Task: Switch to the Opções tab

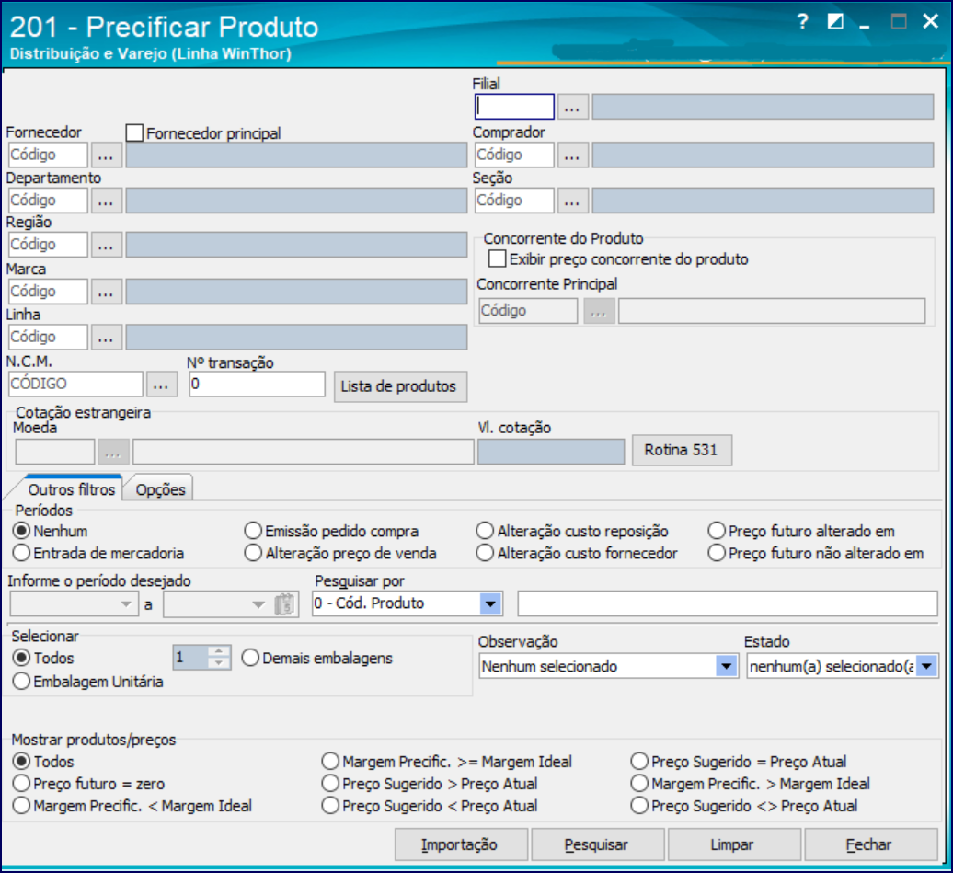Action: [160, 489]
